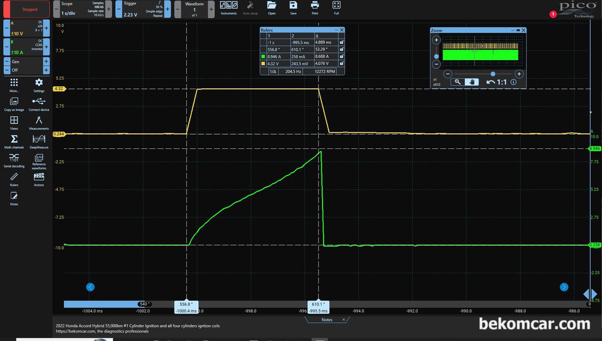The image size is (602, 341).
Task: Open Channel A ±10 V options
Action: coord(26,28)
